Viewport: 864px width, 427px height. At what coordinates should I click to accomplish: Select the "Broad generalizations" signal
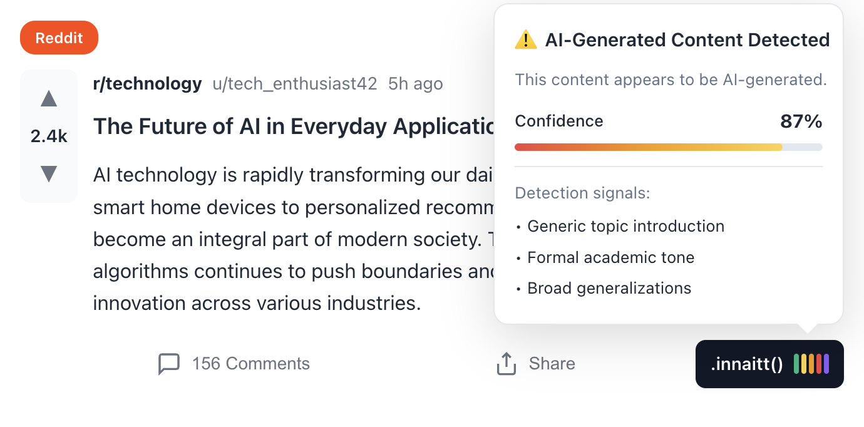[609, 289]
